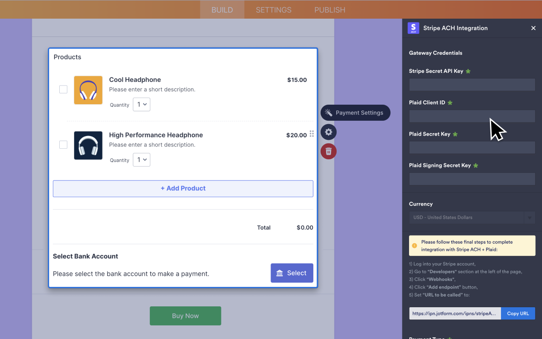The width and height of the screenshot is (542, 339).
Task: Click the red trash icon to remove payment element
Action: tap(329, 151)
